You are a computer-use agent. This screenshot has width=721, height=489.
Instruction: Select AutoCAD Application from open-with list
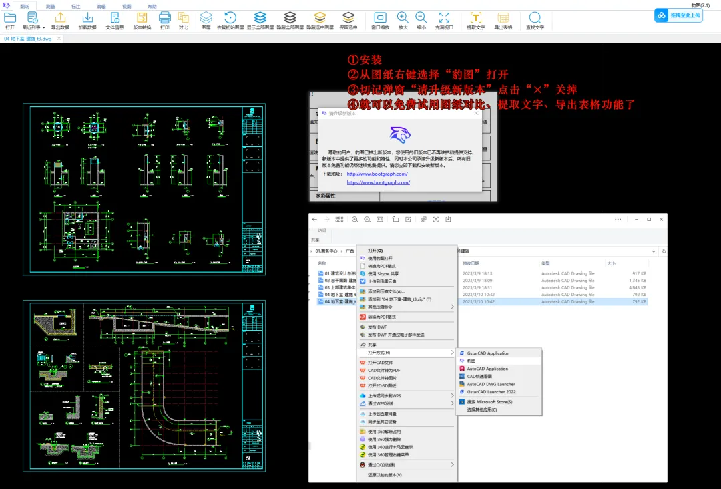pyautogui.click(x=487, y=369)
